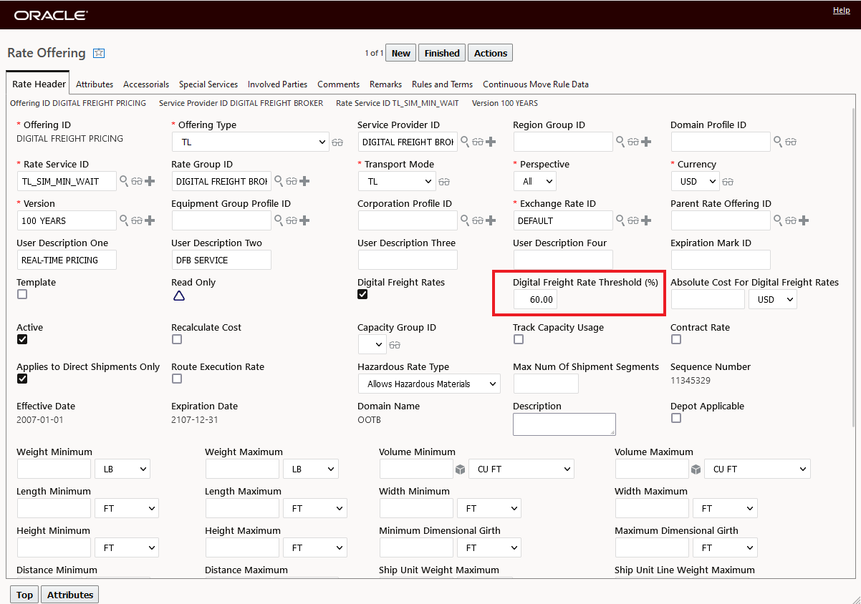Click the Digital Freight Rate Threshold field

(535, 300)
